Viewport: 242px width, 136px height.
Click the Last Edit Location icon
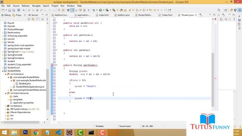[150, 10]
